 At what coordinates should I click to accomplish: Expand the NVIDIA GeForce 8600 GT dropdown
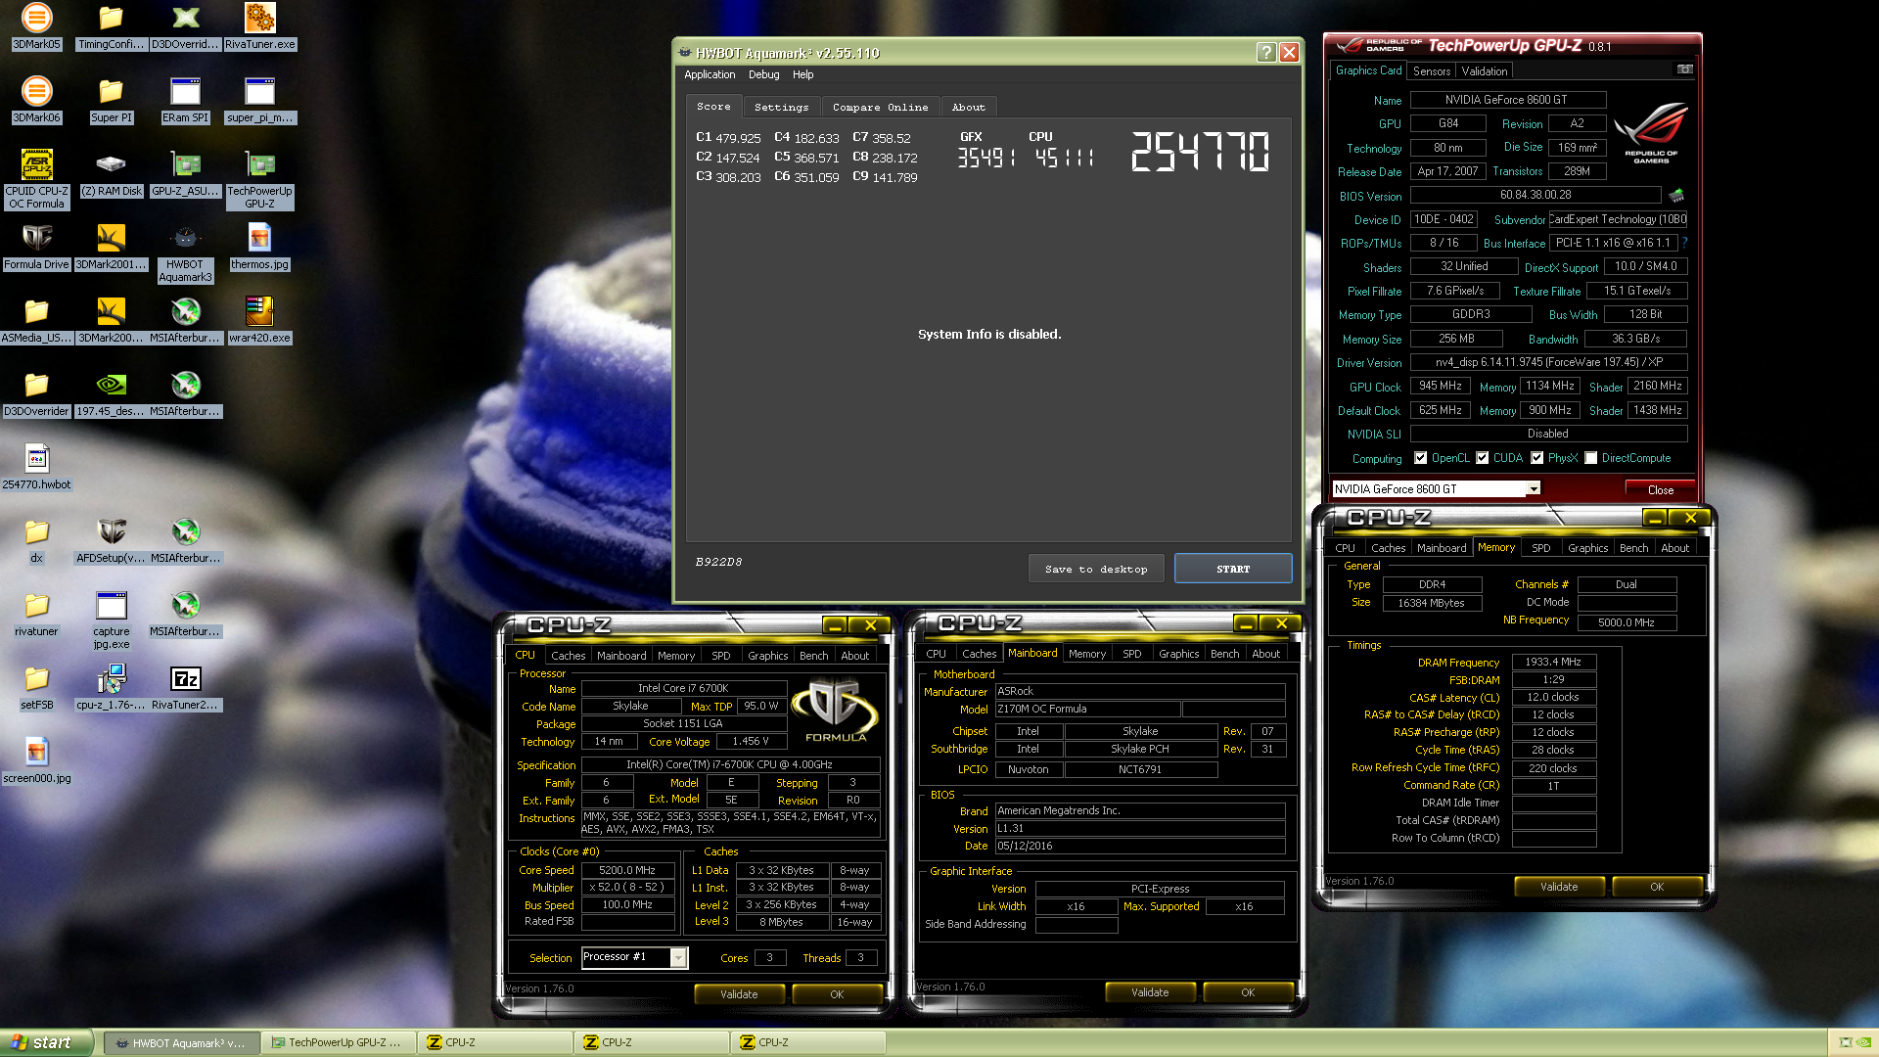coord(1534,488)
